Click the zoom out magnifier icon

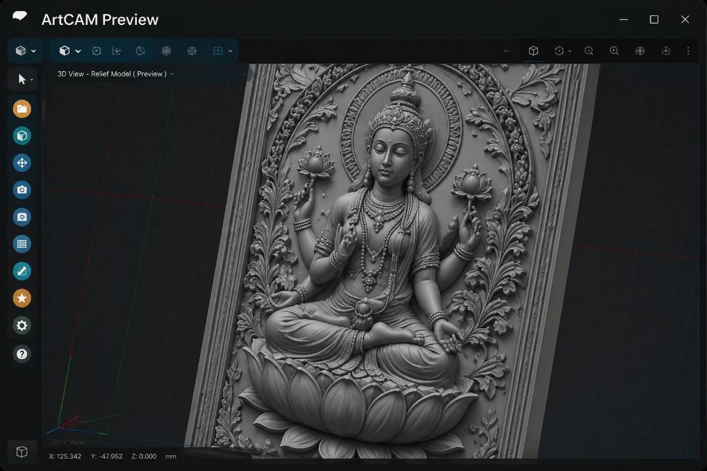coord(589,51)
